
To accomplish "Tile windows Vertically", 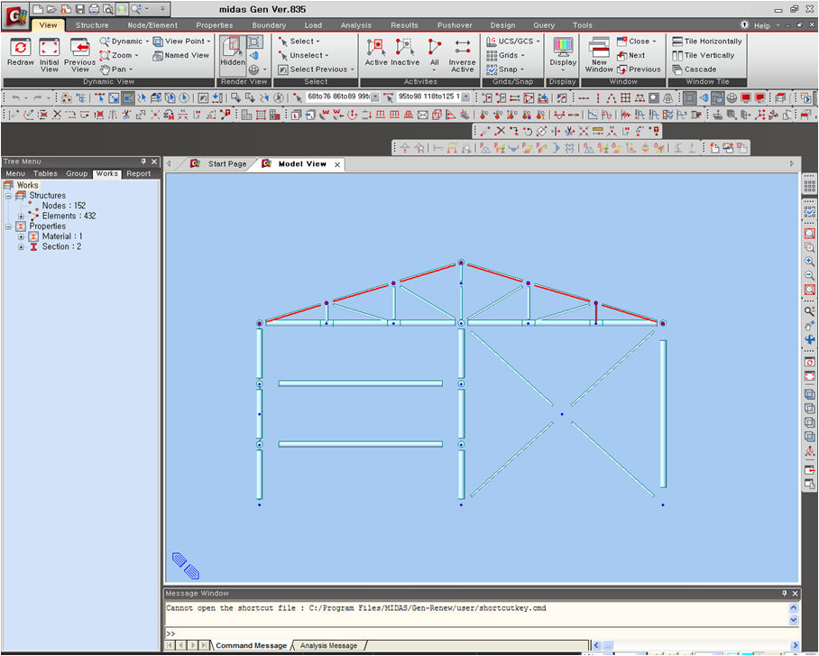I will pos(704,55).
